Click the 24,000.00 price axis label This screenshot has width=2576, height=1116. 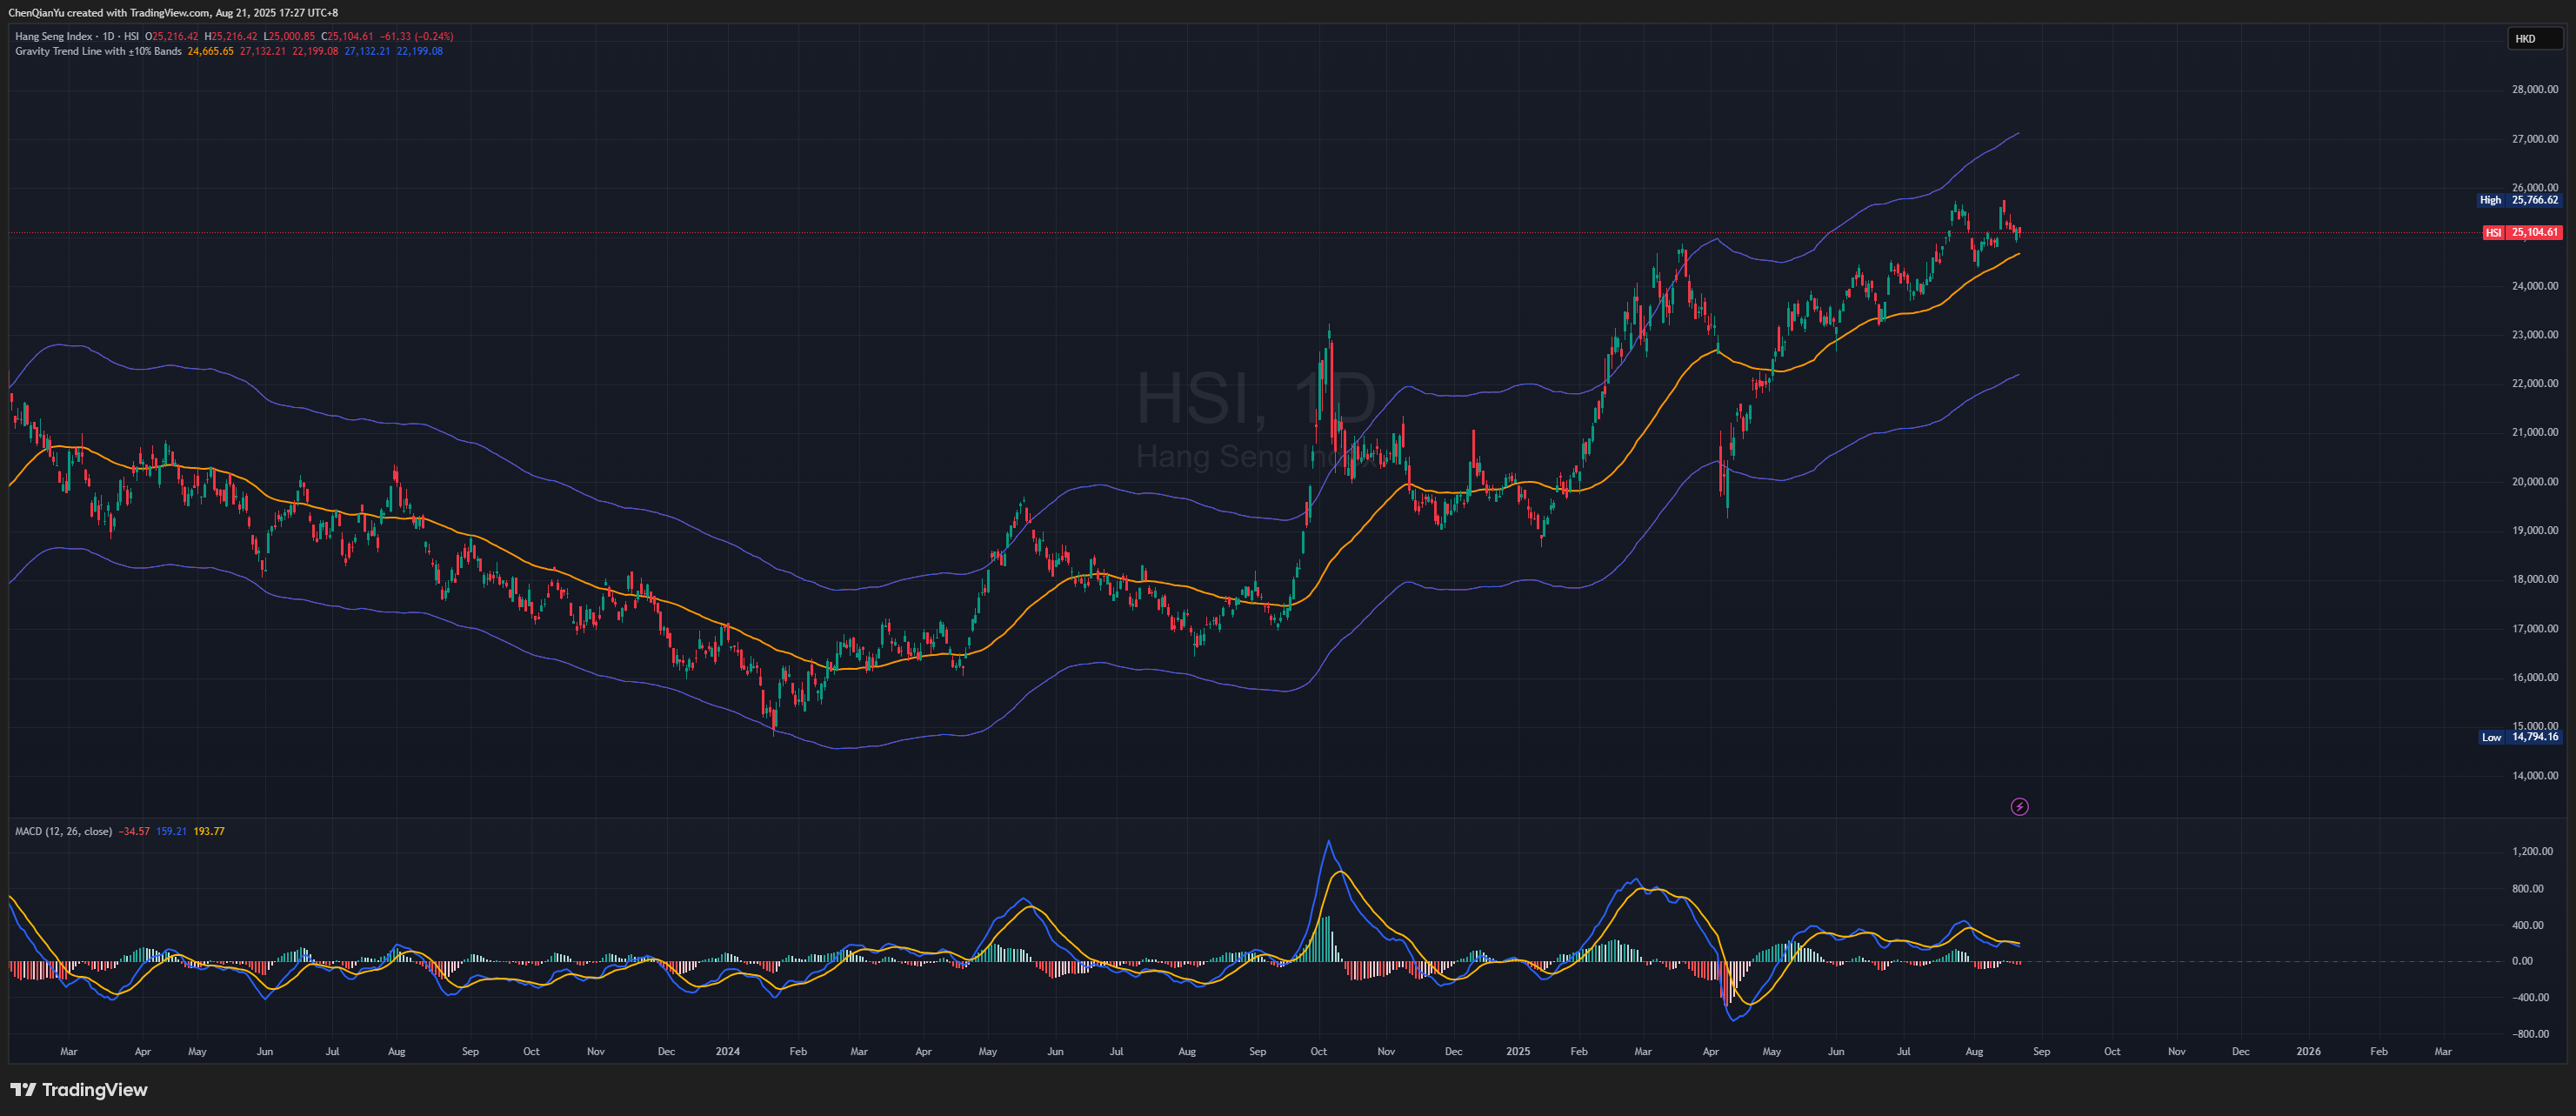[2535, 285]
